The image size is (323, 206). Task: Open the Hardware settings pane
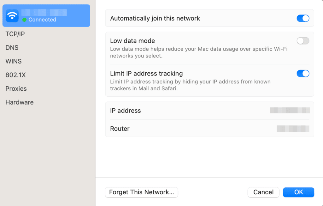19,102
